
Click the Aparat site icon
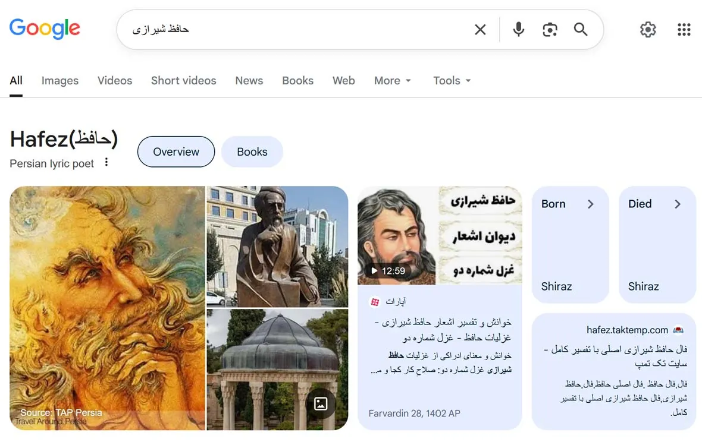[x=375, y=302]
